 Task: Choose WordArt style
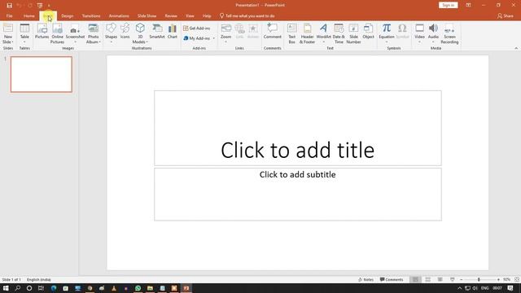(x=323, y=33)
